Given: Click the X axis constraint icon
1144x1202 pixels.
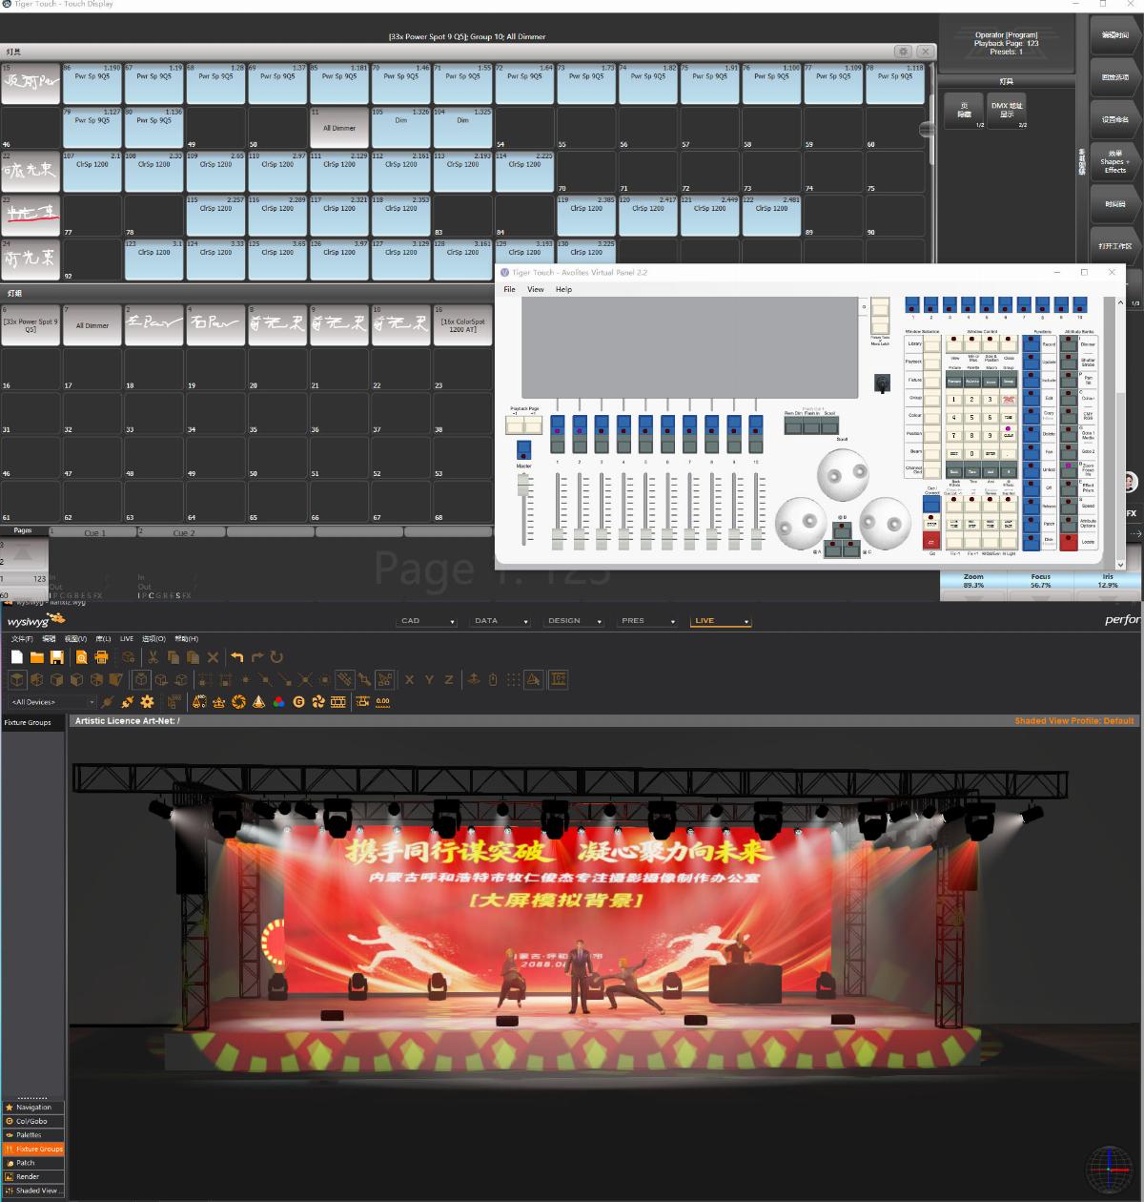Looking at the screenshot, I should pos(409,680).
